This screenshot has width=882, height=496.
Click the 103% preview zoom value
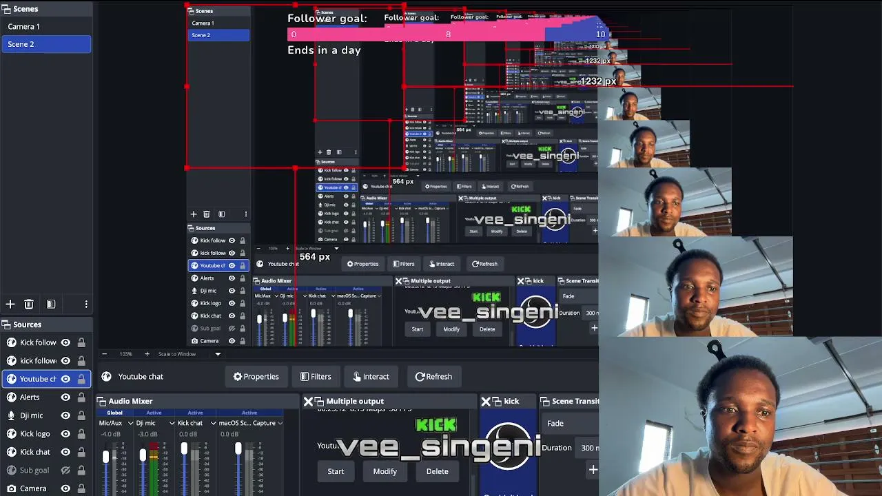point(125,354)
